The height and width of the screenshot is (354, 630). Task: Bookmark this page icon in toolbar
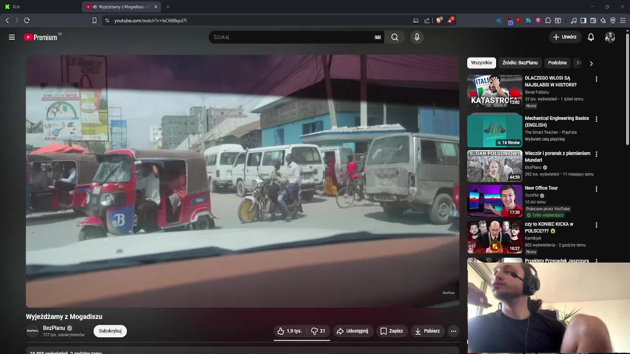coord(94,21)
